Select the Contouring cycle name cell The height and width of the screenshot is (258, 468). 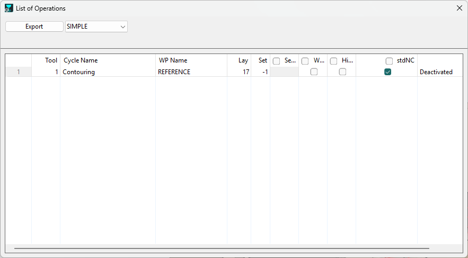point(108,72)
